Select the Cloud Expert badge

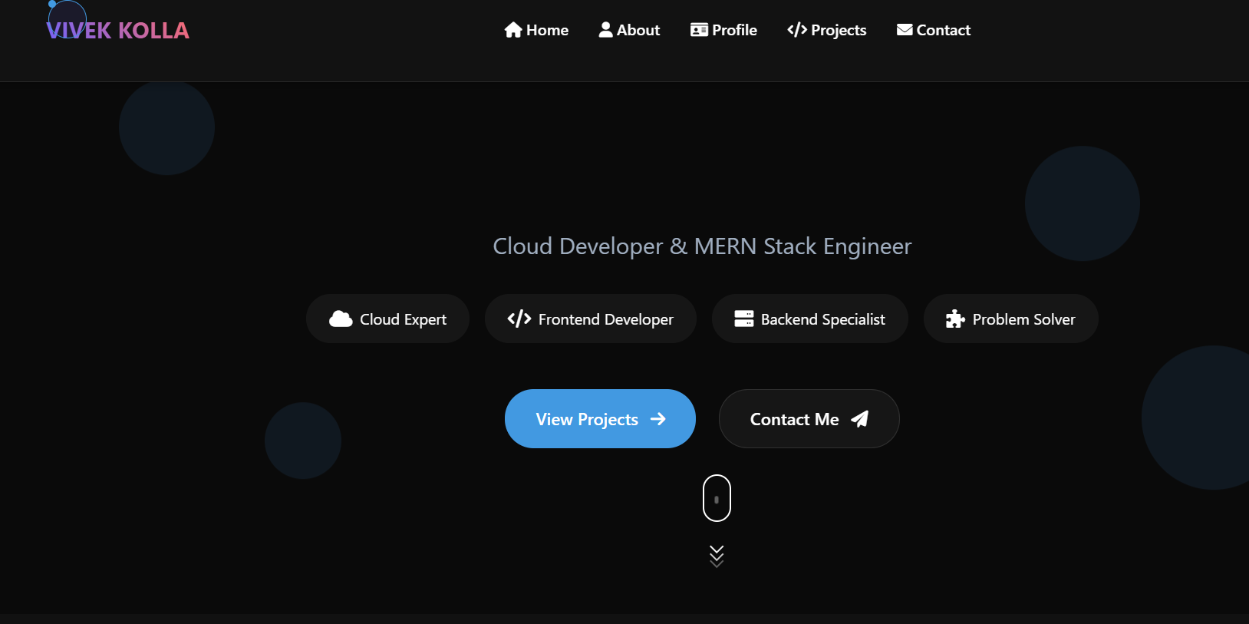[x=387, y=319]
